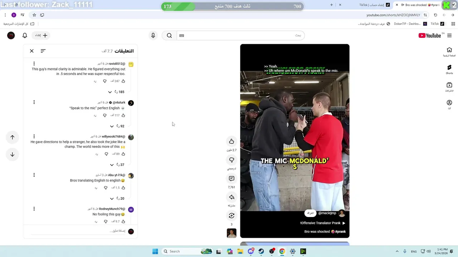Open the on-screen keyboard in search
The width and height of the screenshot is (458, 257).
click(x=181, y=35)
